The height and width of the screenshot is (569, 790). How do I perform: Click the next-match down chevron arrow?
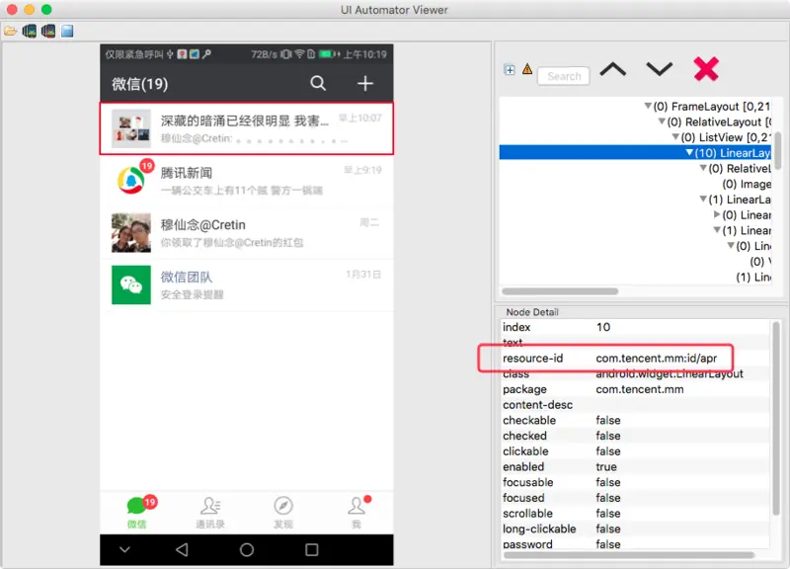pyautogui.click(x=658, y=68)
